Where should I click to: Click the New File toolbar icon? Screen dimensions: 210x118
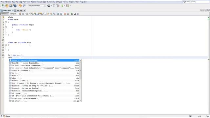coord(3,6)
